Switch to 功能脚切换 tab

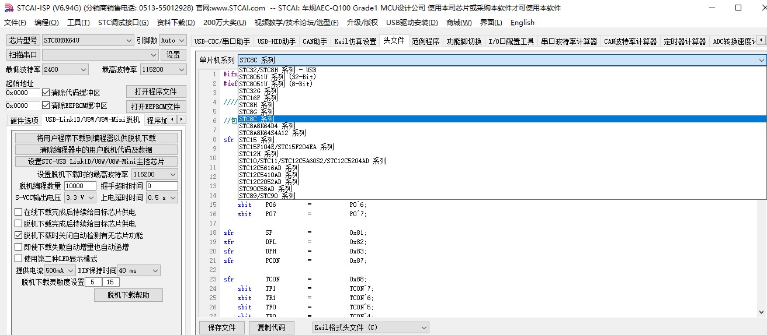(x=464, y=41)
